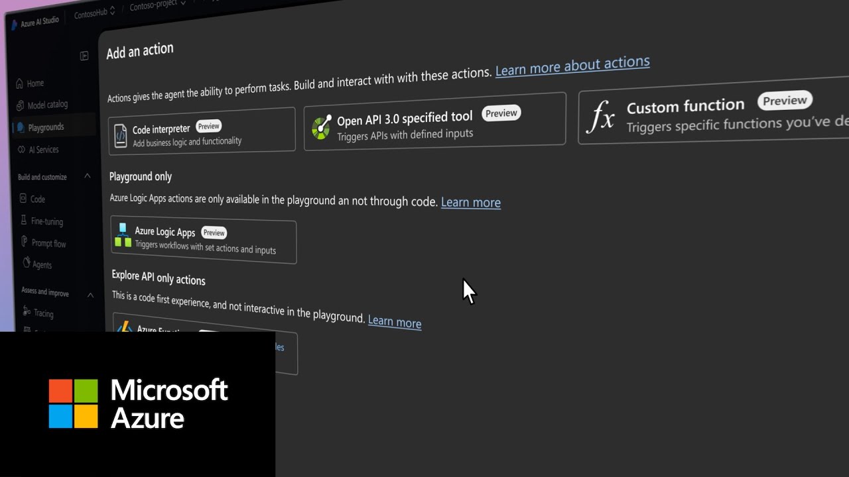Viewport: 849px width, 477px height.
Task: Click the Azure Logic Apps workflow icon
Action: [x=123, y=235]
